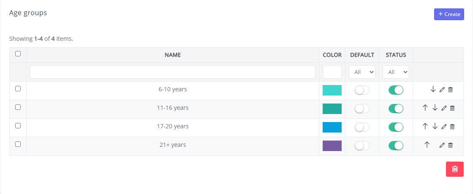
Task: Check the select-all checkbox in header
Action: [x=18, y=54]
